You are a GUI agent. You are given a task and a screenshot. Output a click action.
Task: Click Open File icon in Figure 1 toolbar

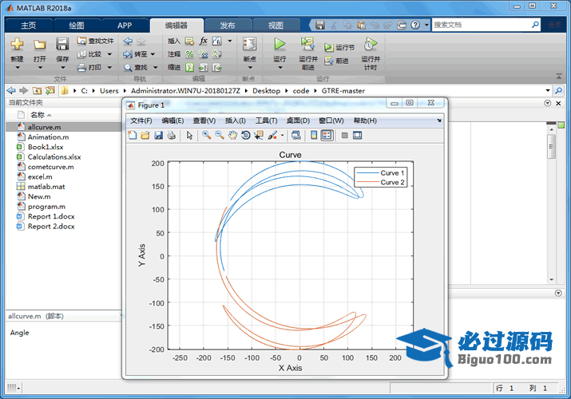tap(145, 136)
